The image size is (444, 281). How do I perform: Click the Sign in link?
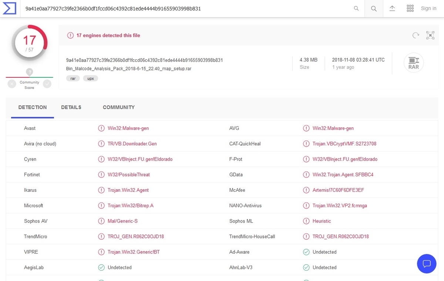point(428,9)
